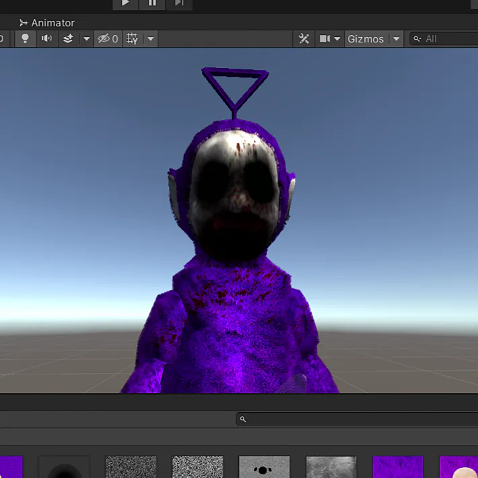Toggle scene grid visibility icon
This screenshot has height=478, width=478.
pos(133,39)
